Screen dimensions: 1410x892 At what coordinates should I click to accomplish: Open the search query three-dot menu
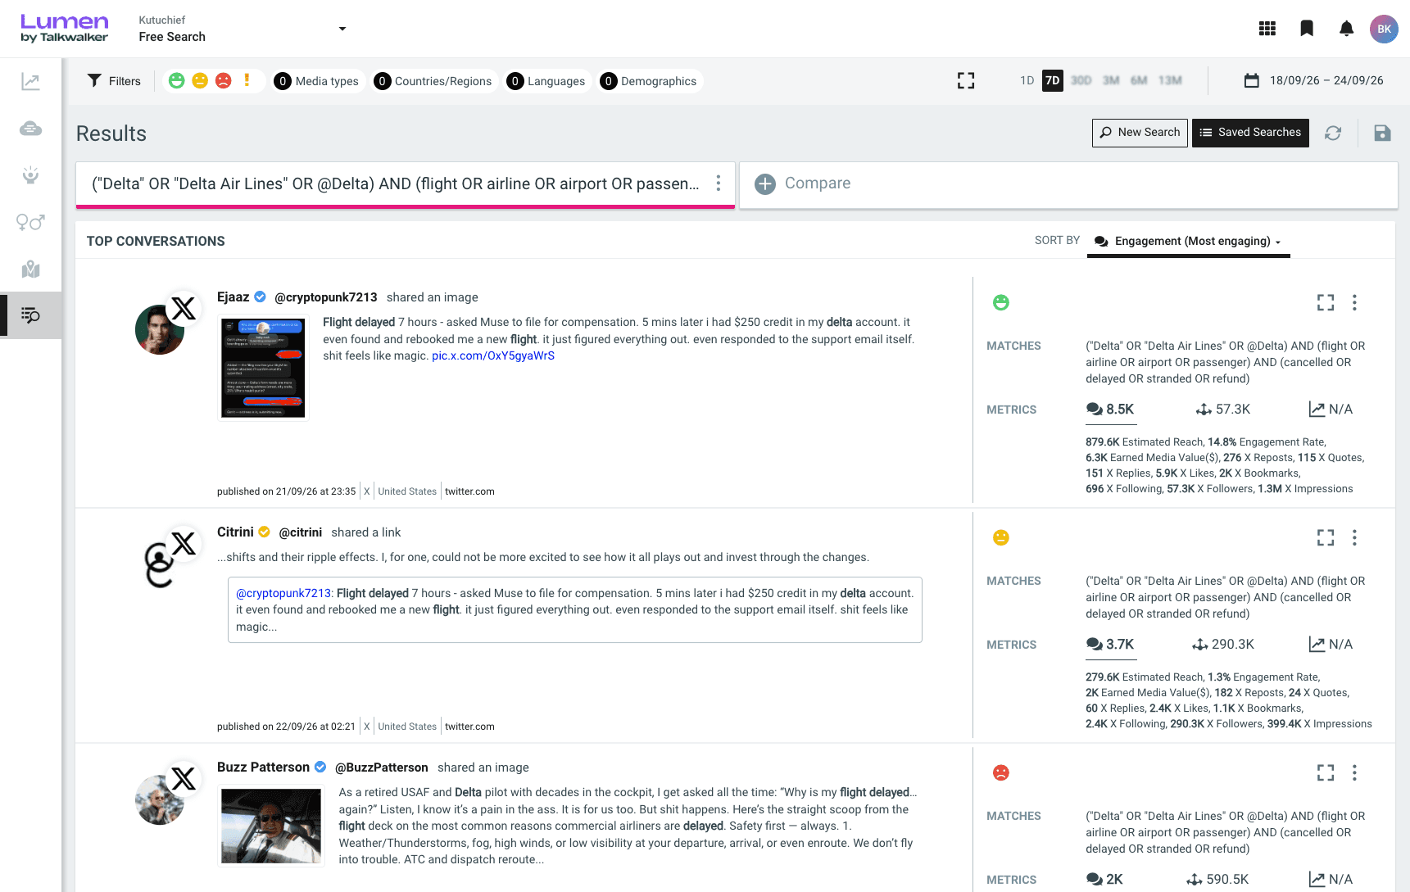point(719,183)
